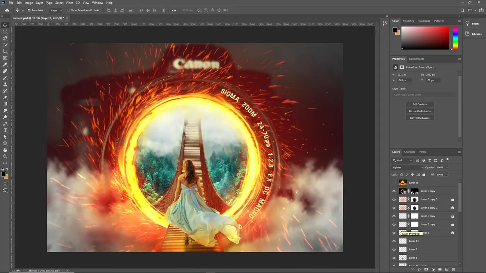486x273 pixels.
Task: Switch to the Channels tab
Action: [409, 152]
